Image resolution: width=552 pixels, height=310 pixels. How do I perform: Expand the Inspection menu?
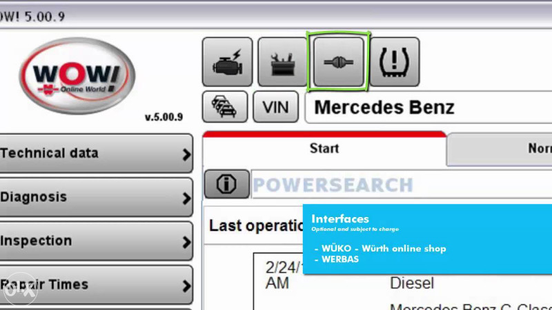(96, 240)
